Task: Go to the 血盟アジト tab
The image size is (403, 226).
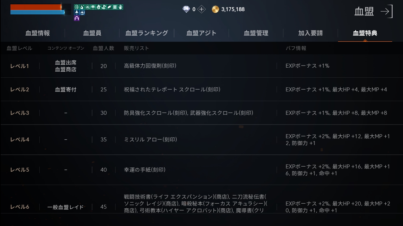Action: (201, 33)
